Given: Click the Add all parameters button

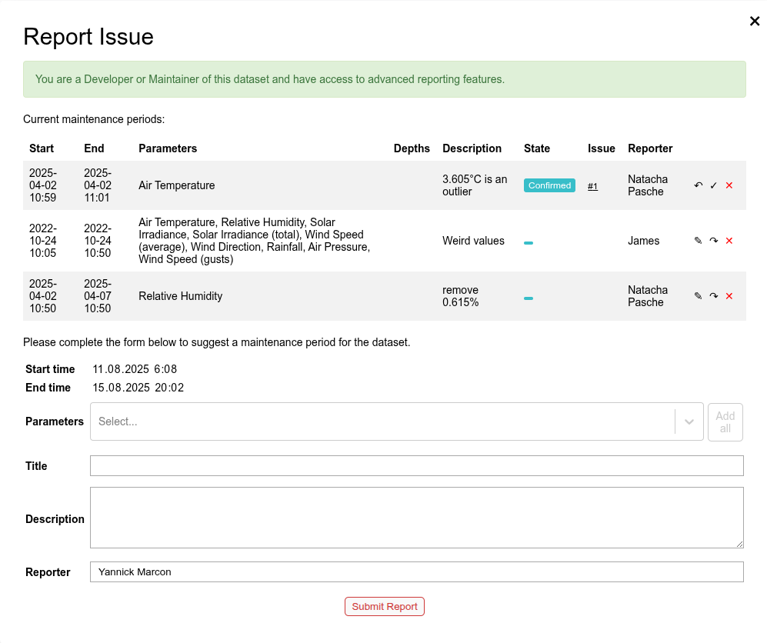Looking at the screenshot, I should click(725, 422).
